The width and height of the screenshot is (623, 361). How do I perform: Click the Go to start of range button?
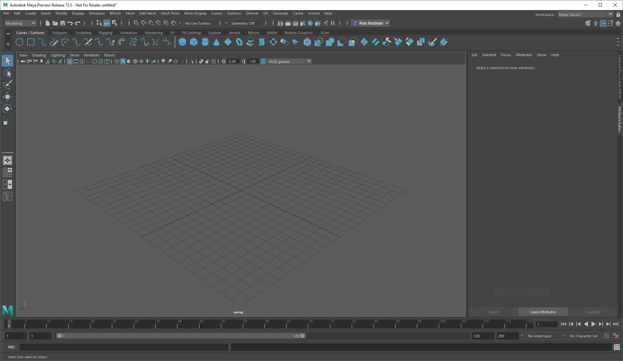point(563,324)
